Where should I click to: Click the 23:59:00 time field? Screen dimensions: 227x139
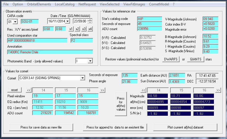(80, 21)
